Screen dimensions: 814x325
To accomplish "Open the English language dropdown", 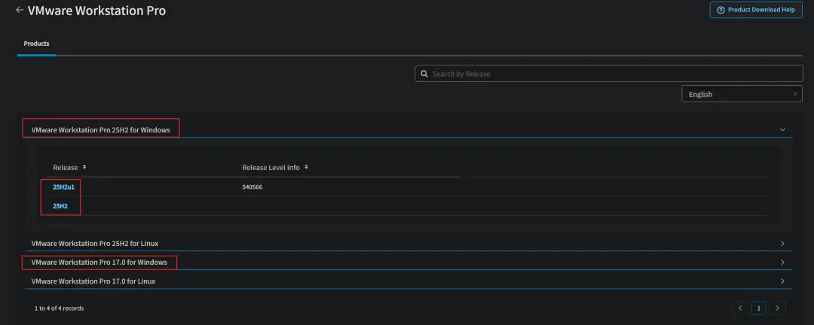I will point(742,94).
